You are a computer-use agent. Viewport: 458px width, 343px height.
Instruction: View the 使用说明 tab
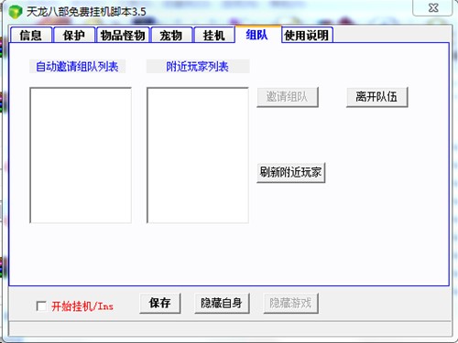pos(307,35)
